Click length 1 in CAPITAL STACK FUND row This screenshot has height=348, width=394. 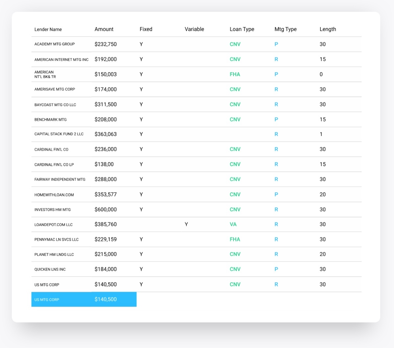tap(321, 134)
